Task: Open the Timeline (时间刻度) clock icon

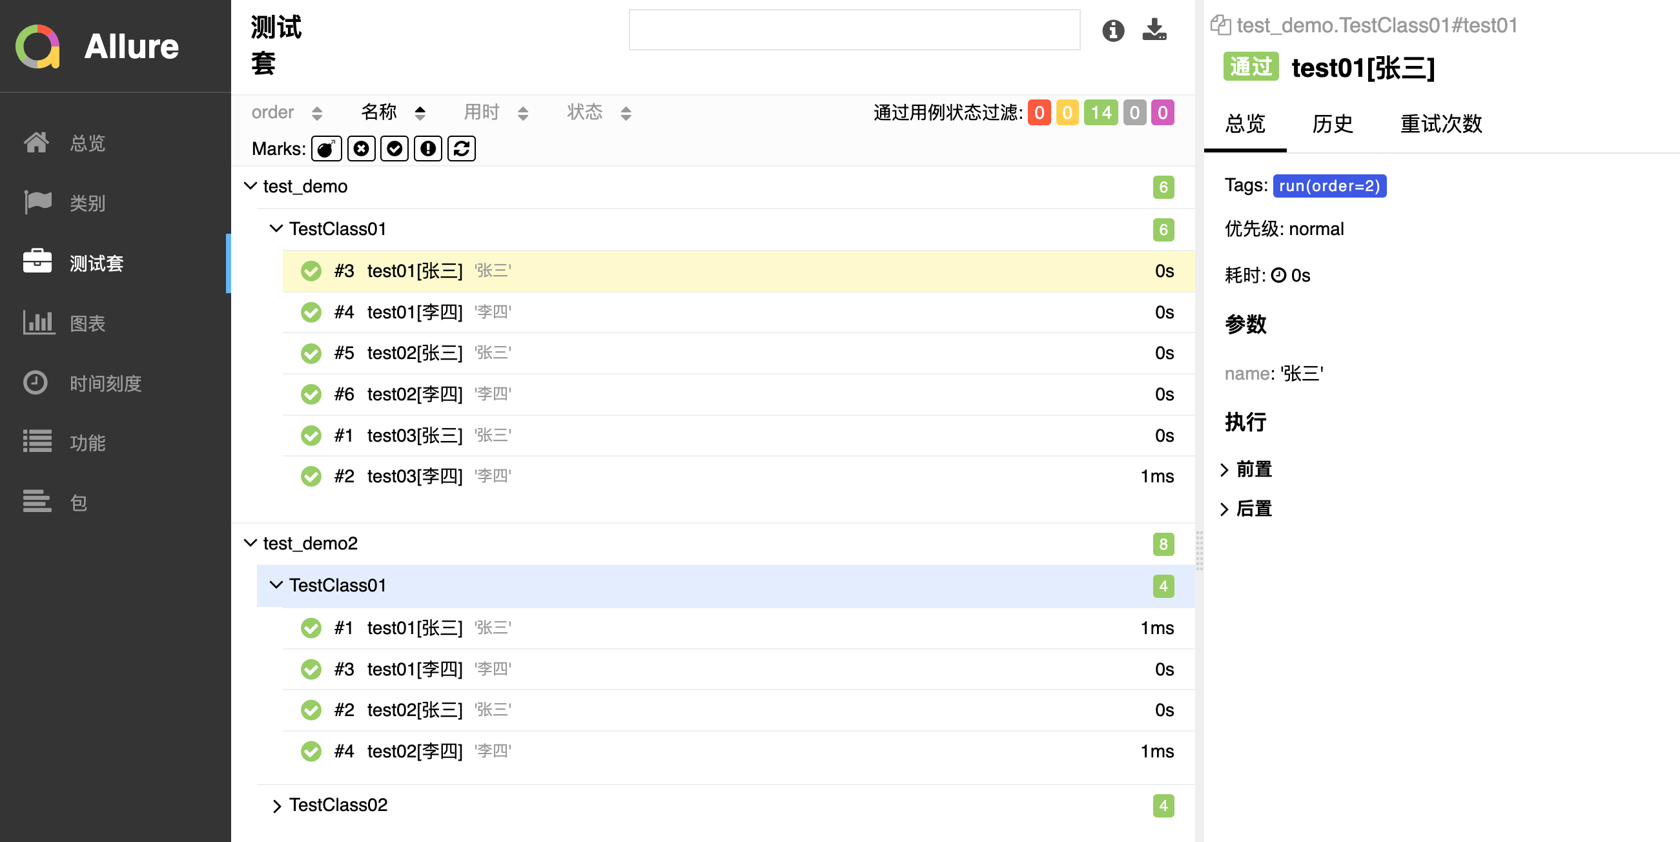Action: point(36,383)
